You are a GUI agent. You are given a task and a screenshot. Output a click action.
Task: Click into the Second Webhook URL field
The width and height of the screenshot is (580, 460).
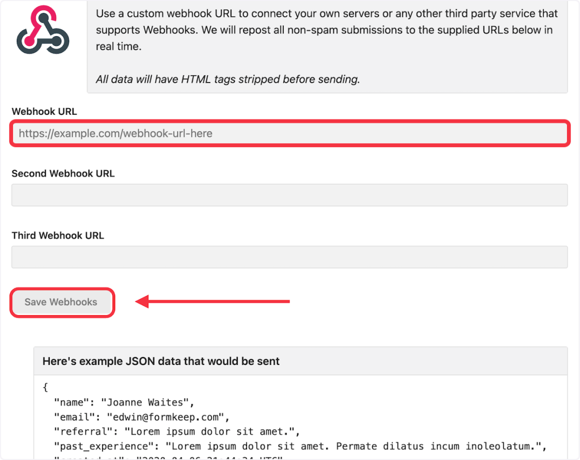[x=289, y=195]
